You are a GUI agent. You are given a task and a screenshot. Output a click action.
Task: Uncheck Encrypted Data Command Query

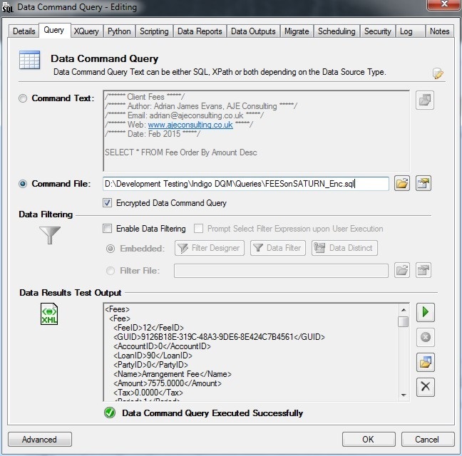(x=108, y=203)
